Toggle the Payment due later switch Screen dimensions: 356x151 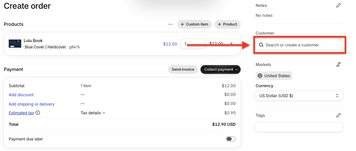(x=230, y=139)
